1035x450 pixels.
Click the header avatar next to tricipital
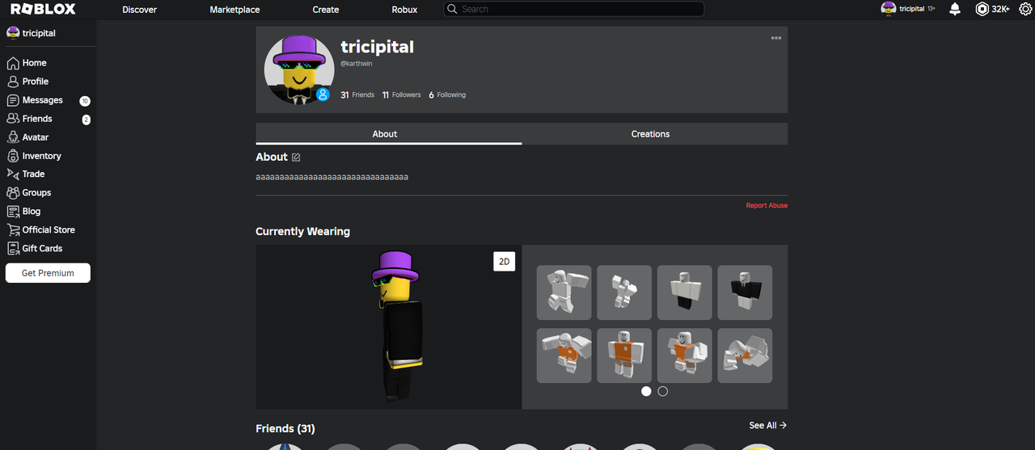click(888, 9)
